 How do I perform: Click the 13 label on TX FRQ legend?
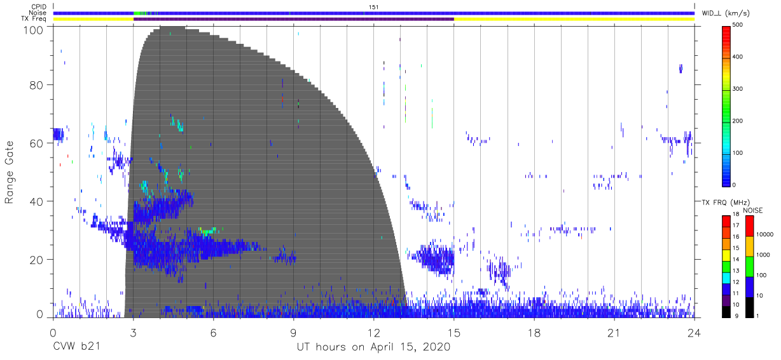pos(736,270)
